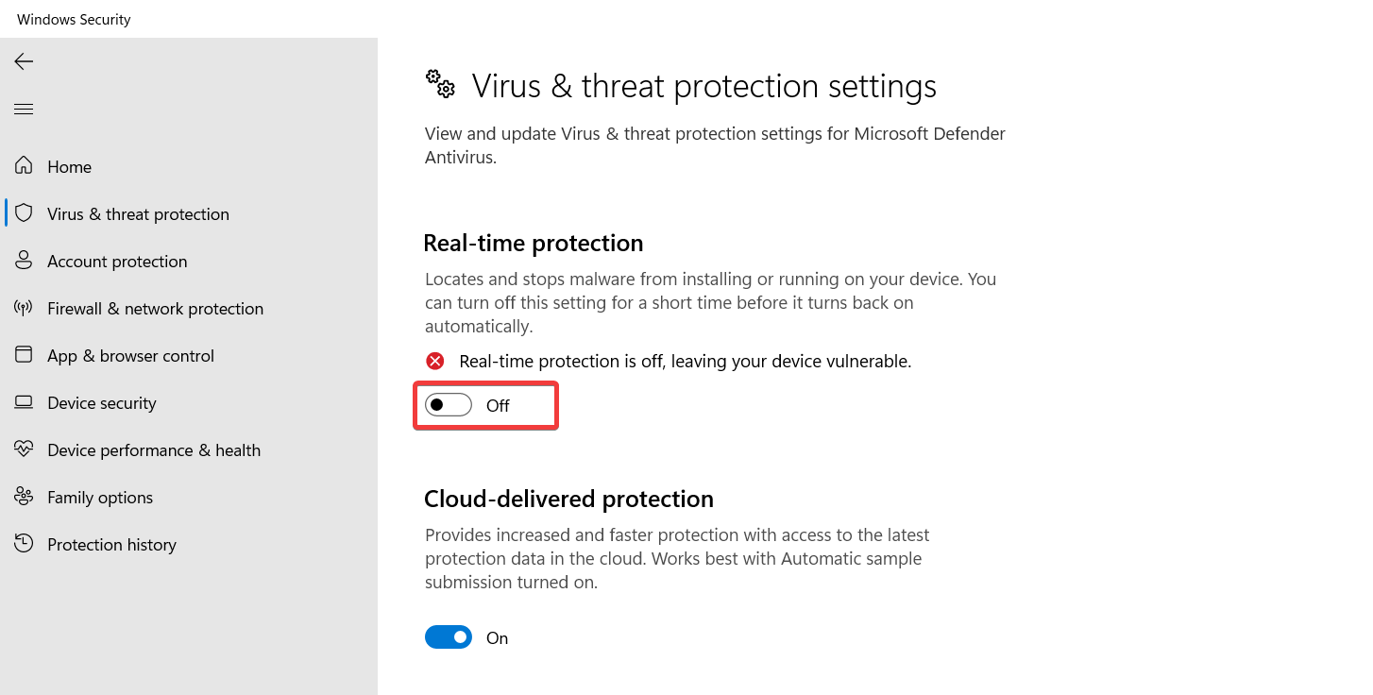The width and height of the screenshot is (1373, 695).
Task: Click the Protection history clock icon
Action: coord(24,544)
